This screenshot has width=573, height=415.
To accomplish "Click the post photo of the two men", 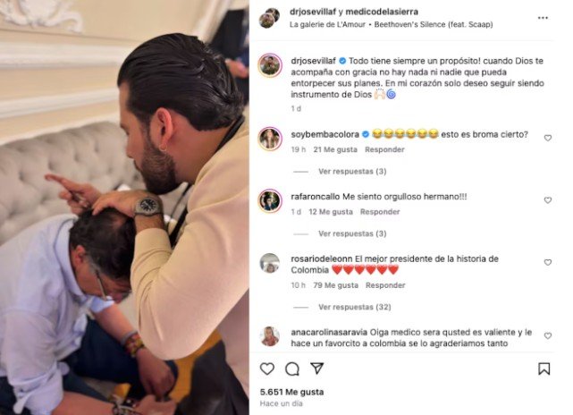I will [124, 207].
